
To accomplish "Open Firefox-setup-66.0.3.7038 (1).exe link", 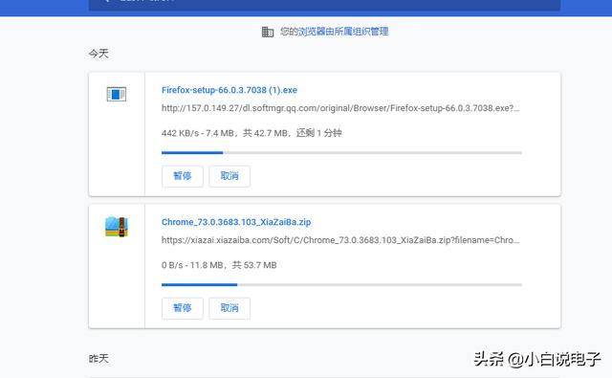I will pos(229,90).
